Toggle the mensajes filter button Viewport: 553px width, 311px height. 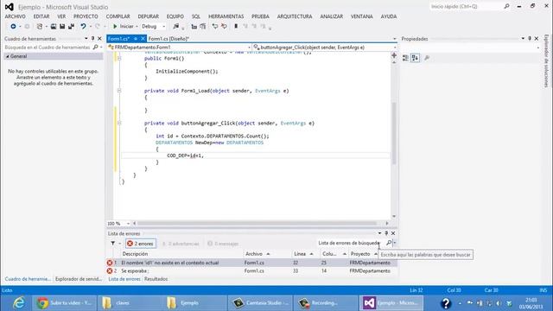[223, 244]
